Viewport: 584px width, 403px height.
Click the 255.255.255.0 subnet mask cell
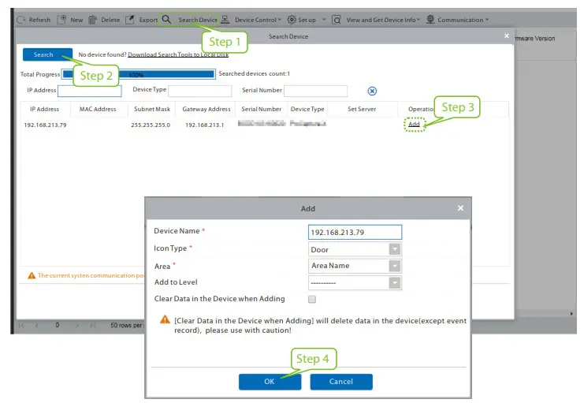151,125
